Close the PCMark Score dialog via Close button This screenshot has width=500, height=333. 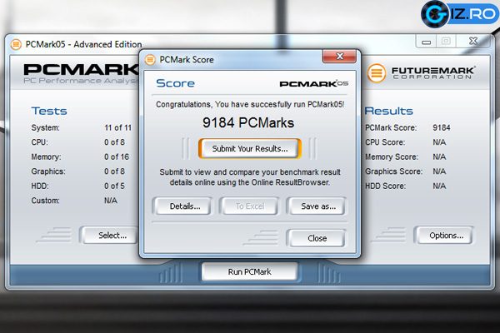pyautogui.click(x=317, y=238)
